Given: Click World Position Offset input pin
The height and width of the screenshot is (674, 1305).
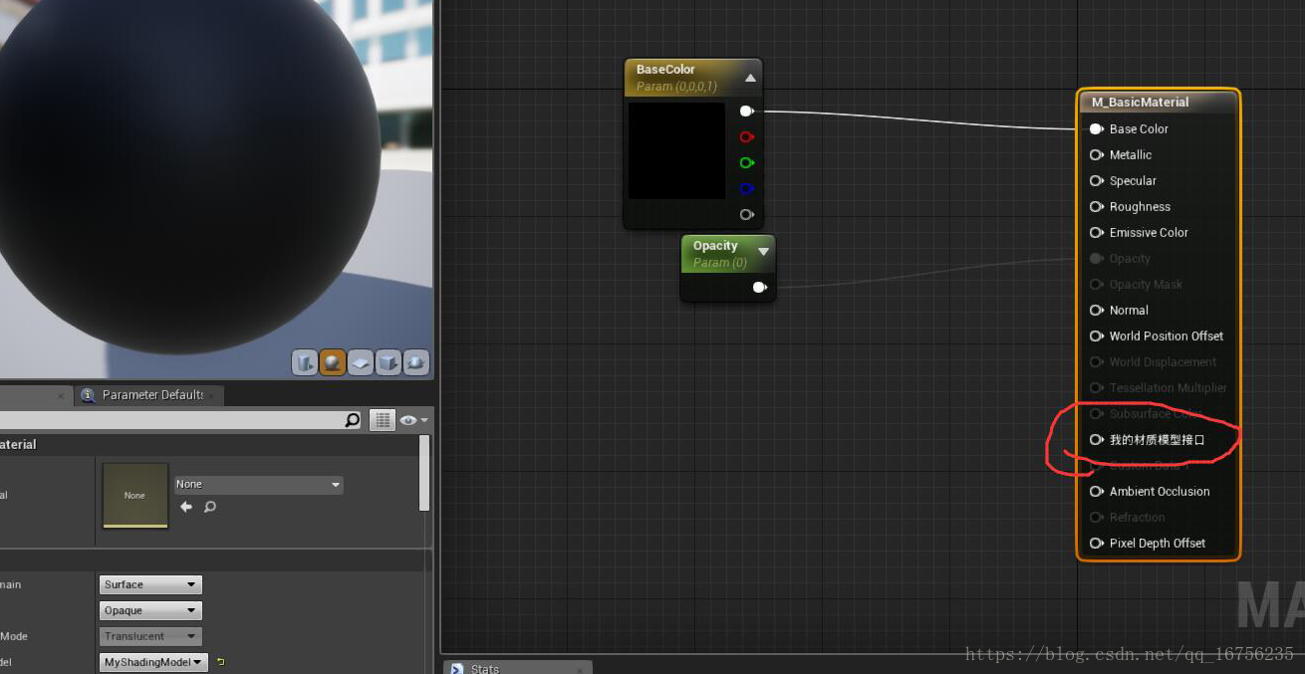Looking at the screenshot, I should tap(1096, 337).
